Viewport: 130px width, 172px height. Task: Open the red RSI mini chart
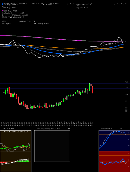(114, 162)
